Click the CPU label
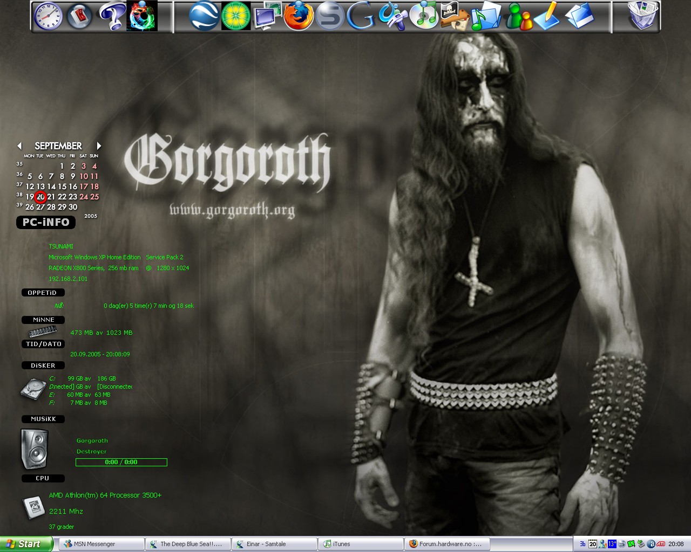Image resolution: width=691 pixels, height=552 pixels. (43, 478)
